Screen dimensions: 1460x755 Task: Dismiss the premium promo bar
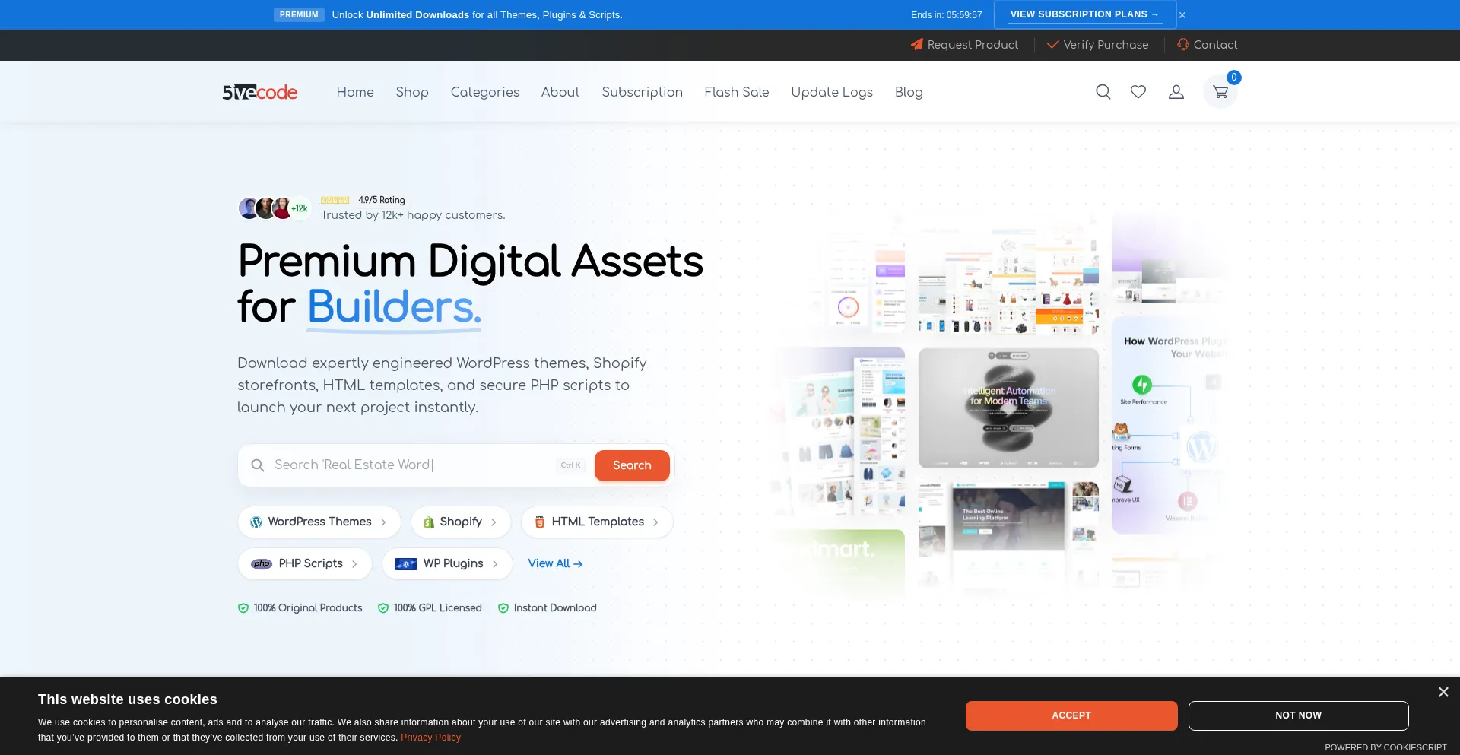pos(1182,15)
